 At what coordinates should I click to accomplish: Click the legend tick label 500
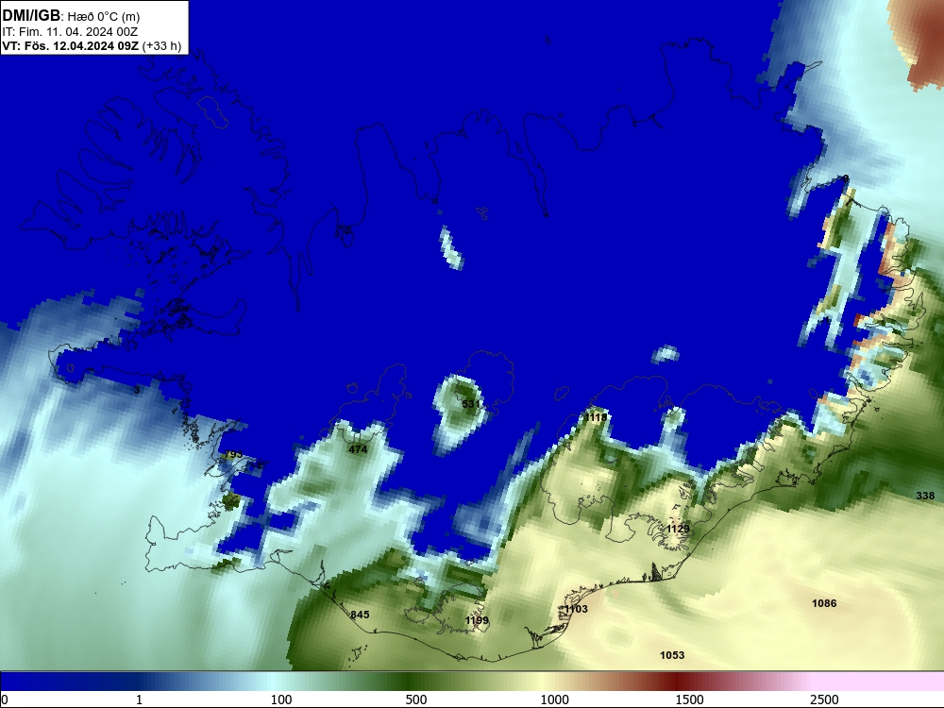click(416, 700)
